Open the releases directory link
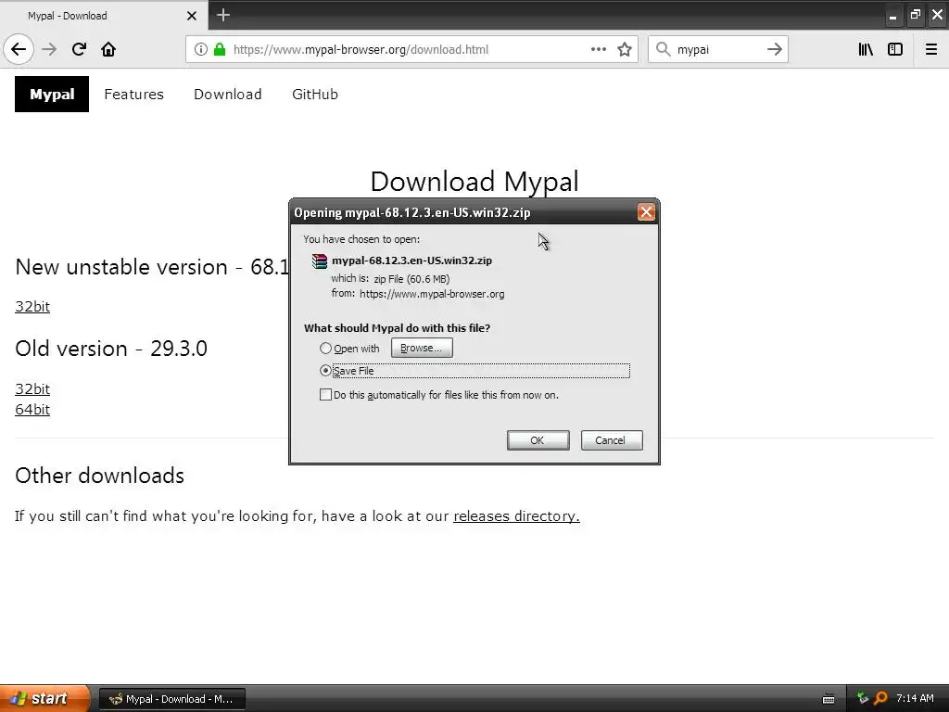Image resolution: width=949 pixels, height=712 pixels. point(516,515)
